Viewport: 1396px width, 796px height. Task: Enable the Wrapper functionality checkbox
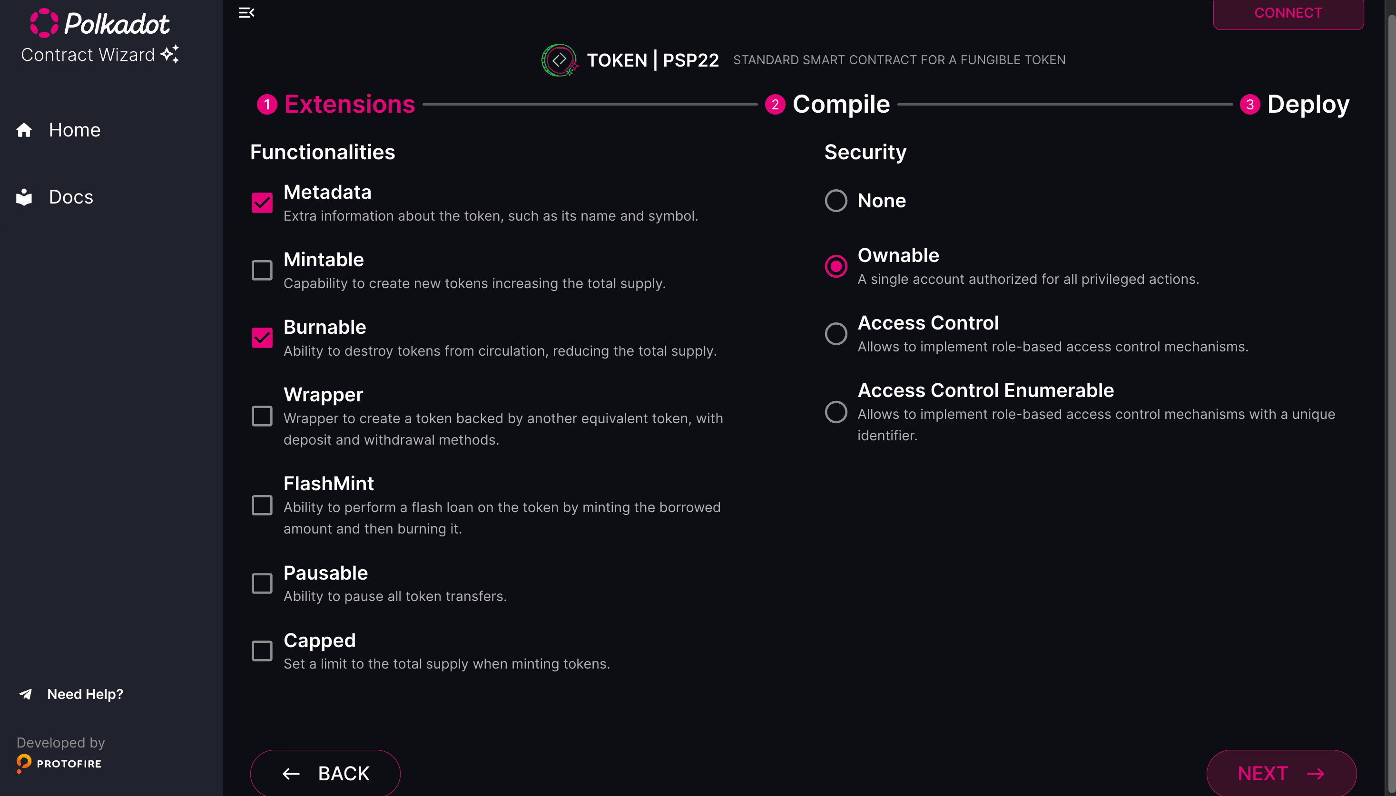(262, 416)
